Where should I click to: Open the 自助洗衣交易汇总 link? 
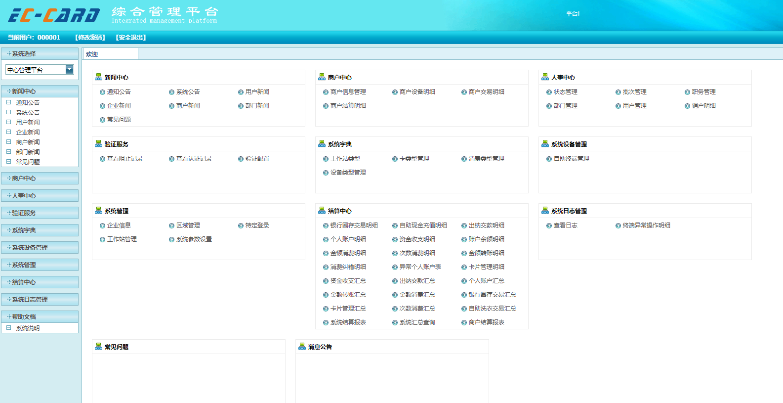tap(493, 309)
